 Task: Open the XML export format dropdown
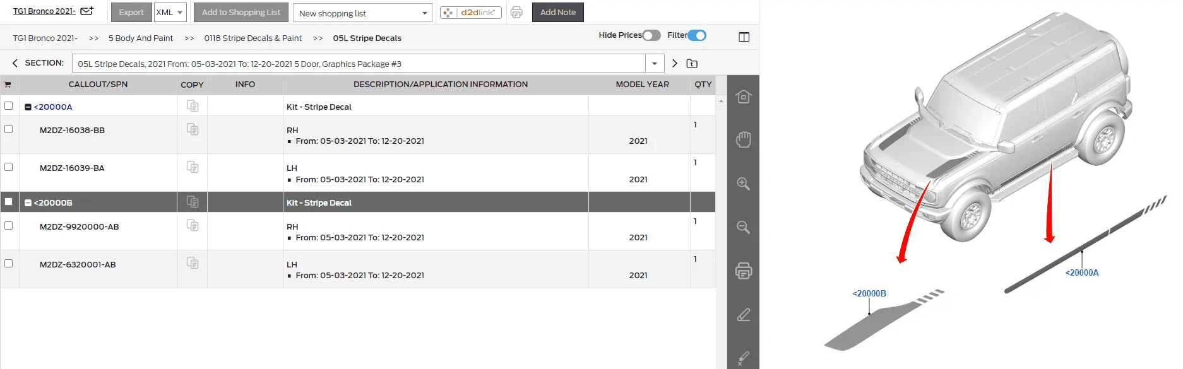[170, 13]
